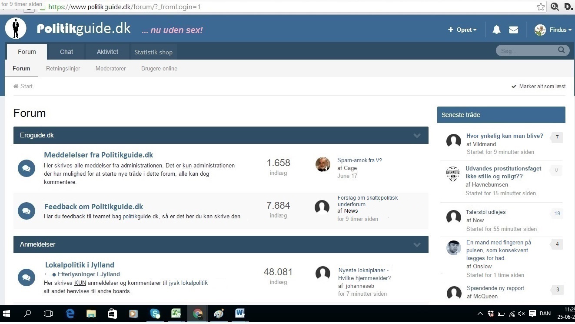Open the Action Center notification icon
This screenshot has width=575, height=324.
click(x=532, y=314)
